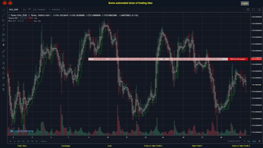This screenshot has width=263, height=148.
Task: Click the Coin column header
Action: click(110, 146)
